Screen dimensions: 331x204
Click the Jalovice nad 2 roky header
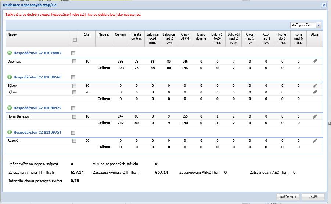click(x=169, y=39)
